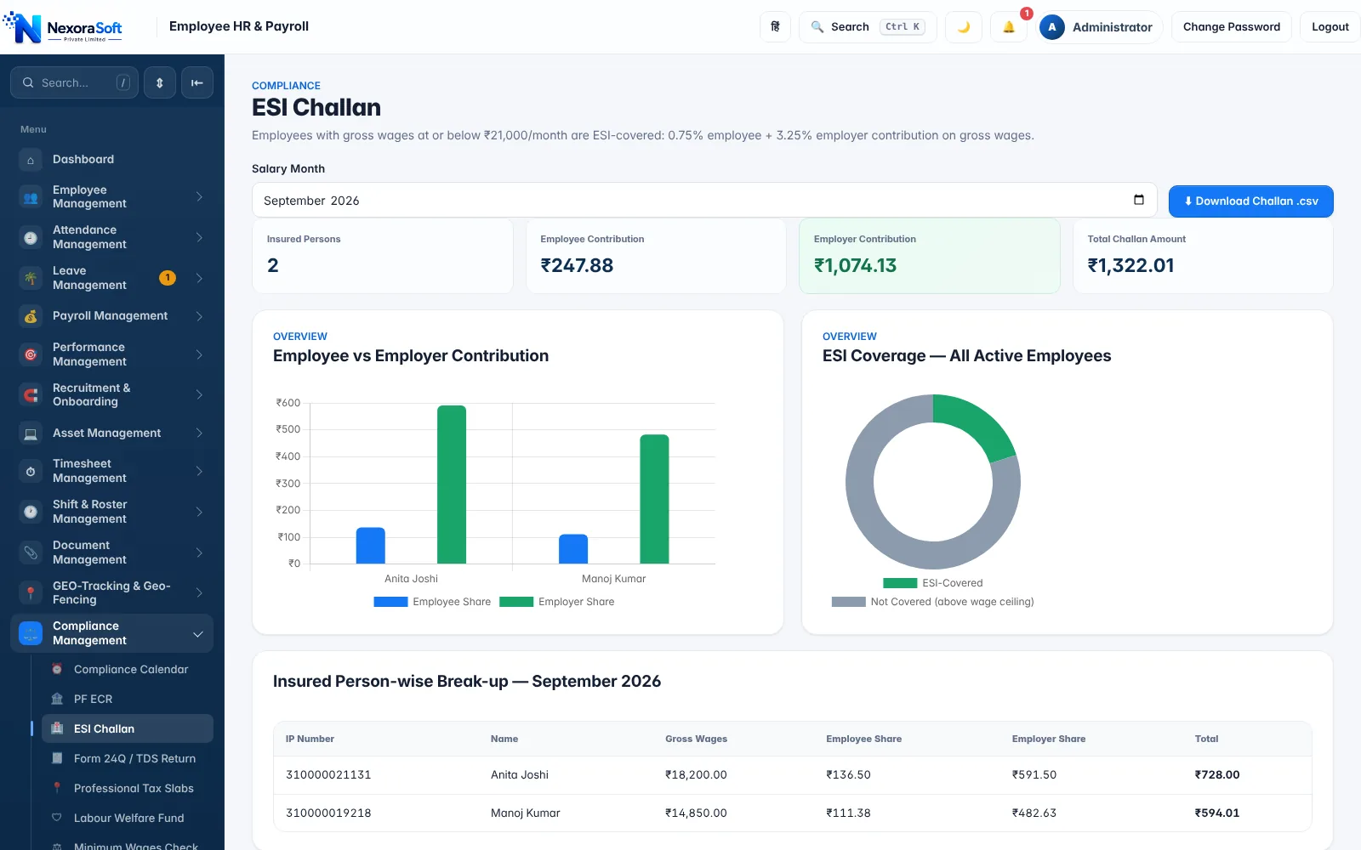
Task: Click the Administrator avatar icon
Action: 1052,27
